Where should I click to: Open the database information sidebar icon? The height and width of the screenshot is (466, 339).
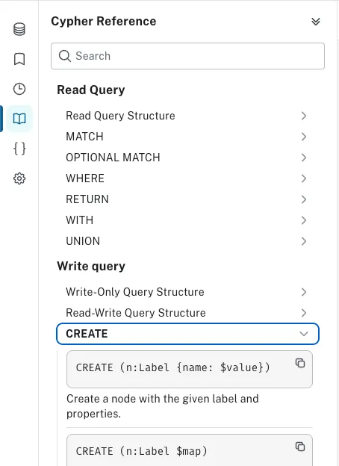[19, 29]
